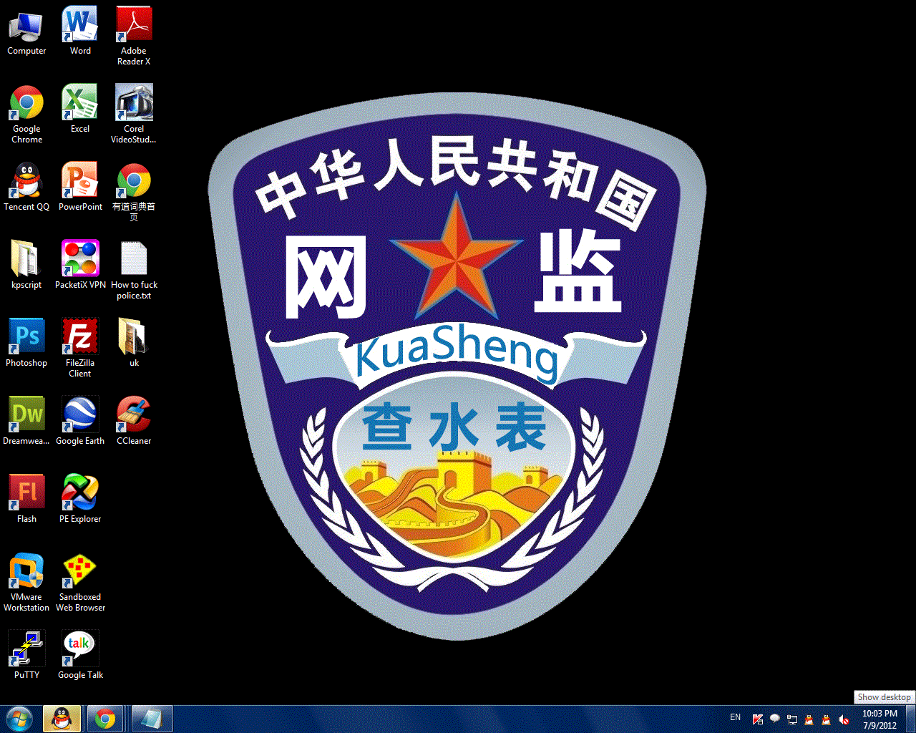Click the kpscript folder icon
Screen dimensions: 916x733
26,264
